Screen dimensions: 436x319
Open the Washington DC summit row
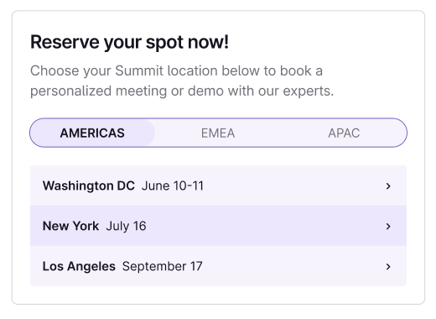pyautogui.click(x=218, y=186)
